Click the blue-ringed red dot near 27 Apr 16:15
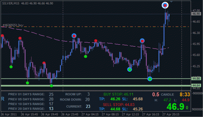Screen dimensions: 203x117 (x=142, y=41)
